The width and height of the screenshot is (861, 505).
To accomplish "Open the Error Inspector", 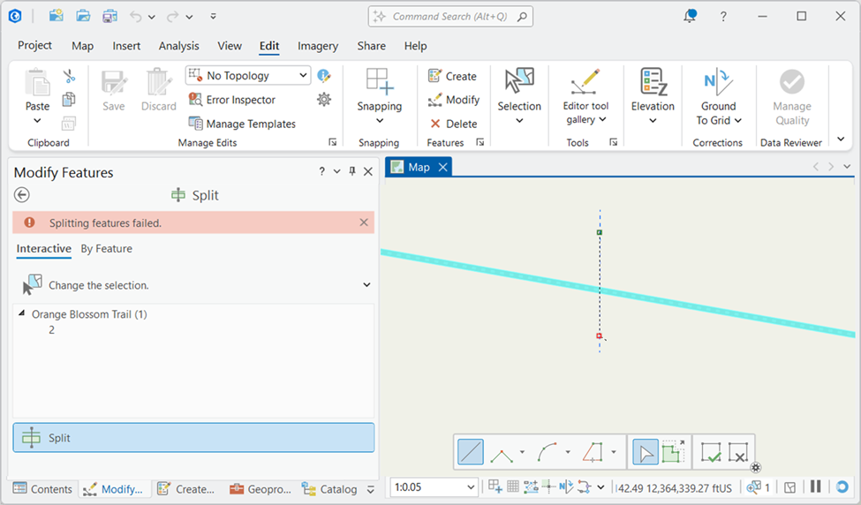I will [231, 100].
